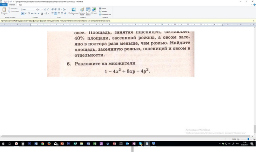This screenshot has width=256, height=152.
Task: Click the Paste clipboard icon
Action: point(4,10)
